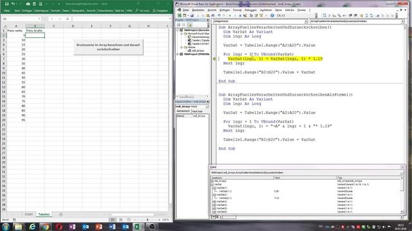Click Full Module View icon below the code window
The image size is (412, 231).
(217, 217)
